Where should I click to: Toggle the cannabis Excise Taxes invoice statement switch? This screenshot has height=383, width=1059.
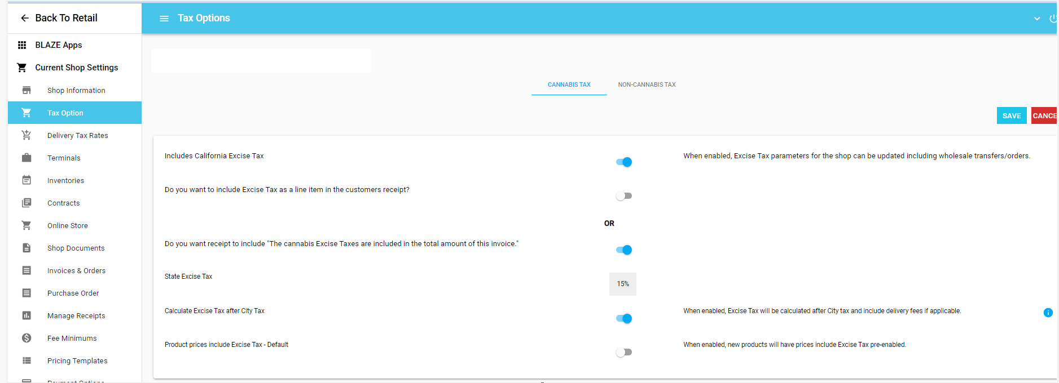(624, 250)
